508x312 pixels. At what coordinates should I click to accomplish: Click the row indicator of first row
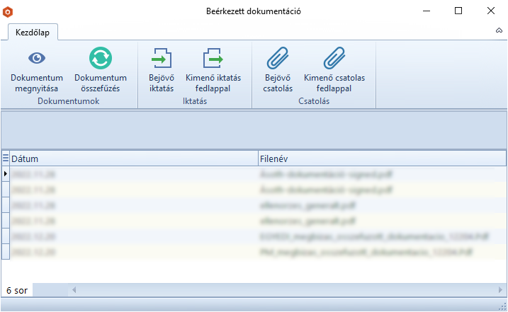click(x=6, y=173)
